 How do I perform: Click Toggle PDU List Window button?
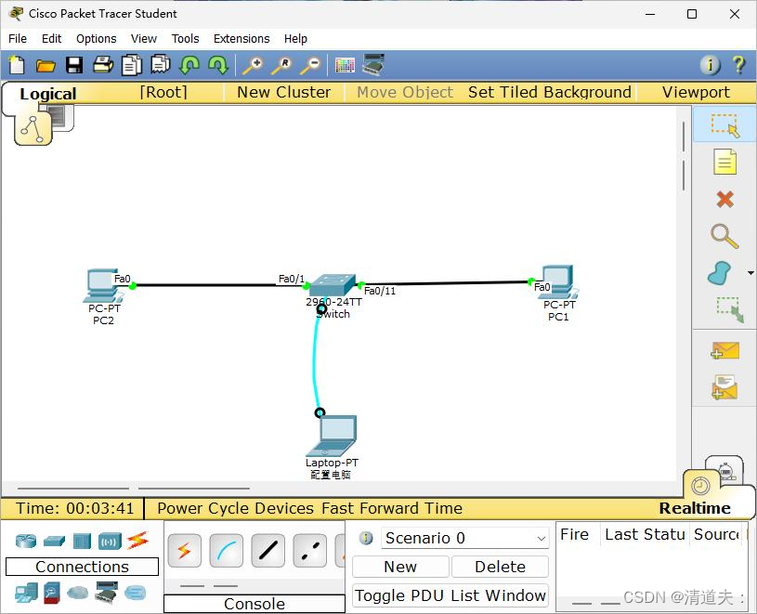[450, 595]
